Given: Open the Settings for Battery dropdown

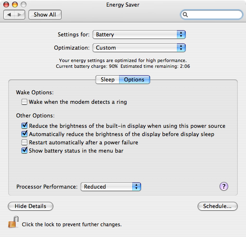Looking at the screenshot, I should tap(139, 34).
